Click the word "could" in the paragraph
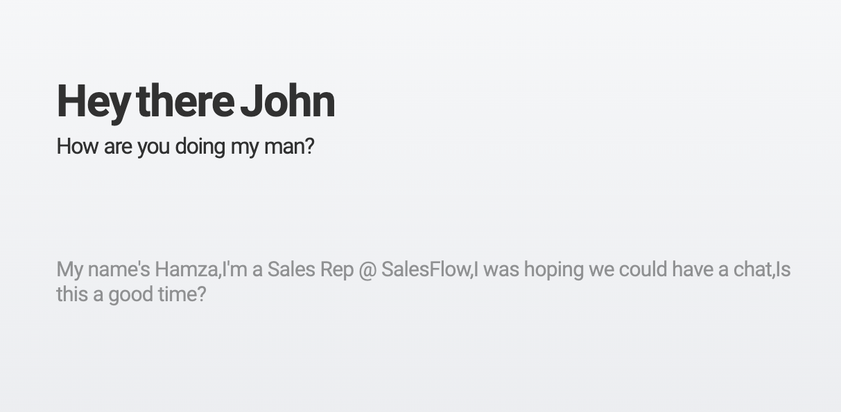 pyautogui.click(x=643, y=269)
